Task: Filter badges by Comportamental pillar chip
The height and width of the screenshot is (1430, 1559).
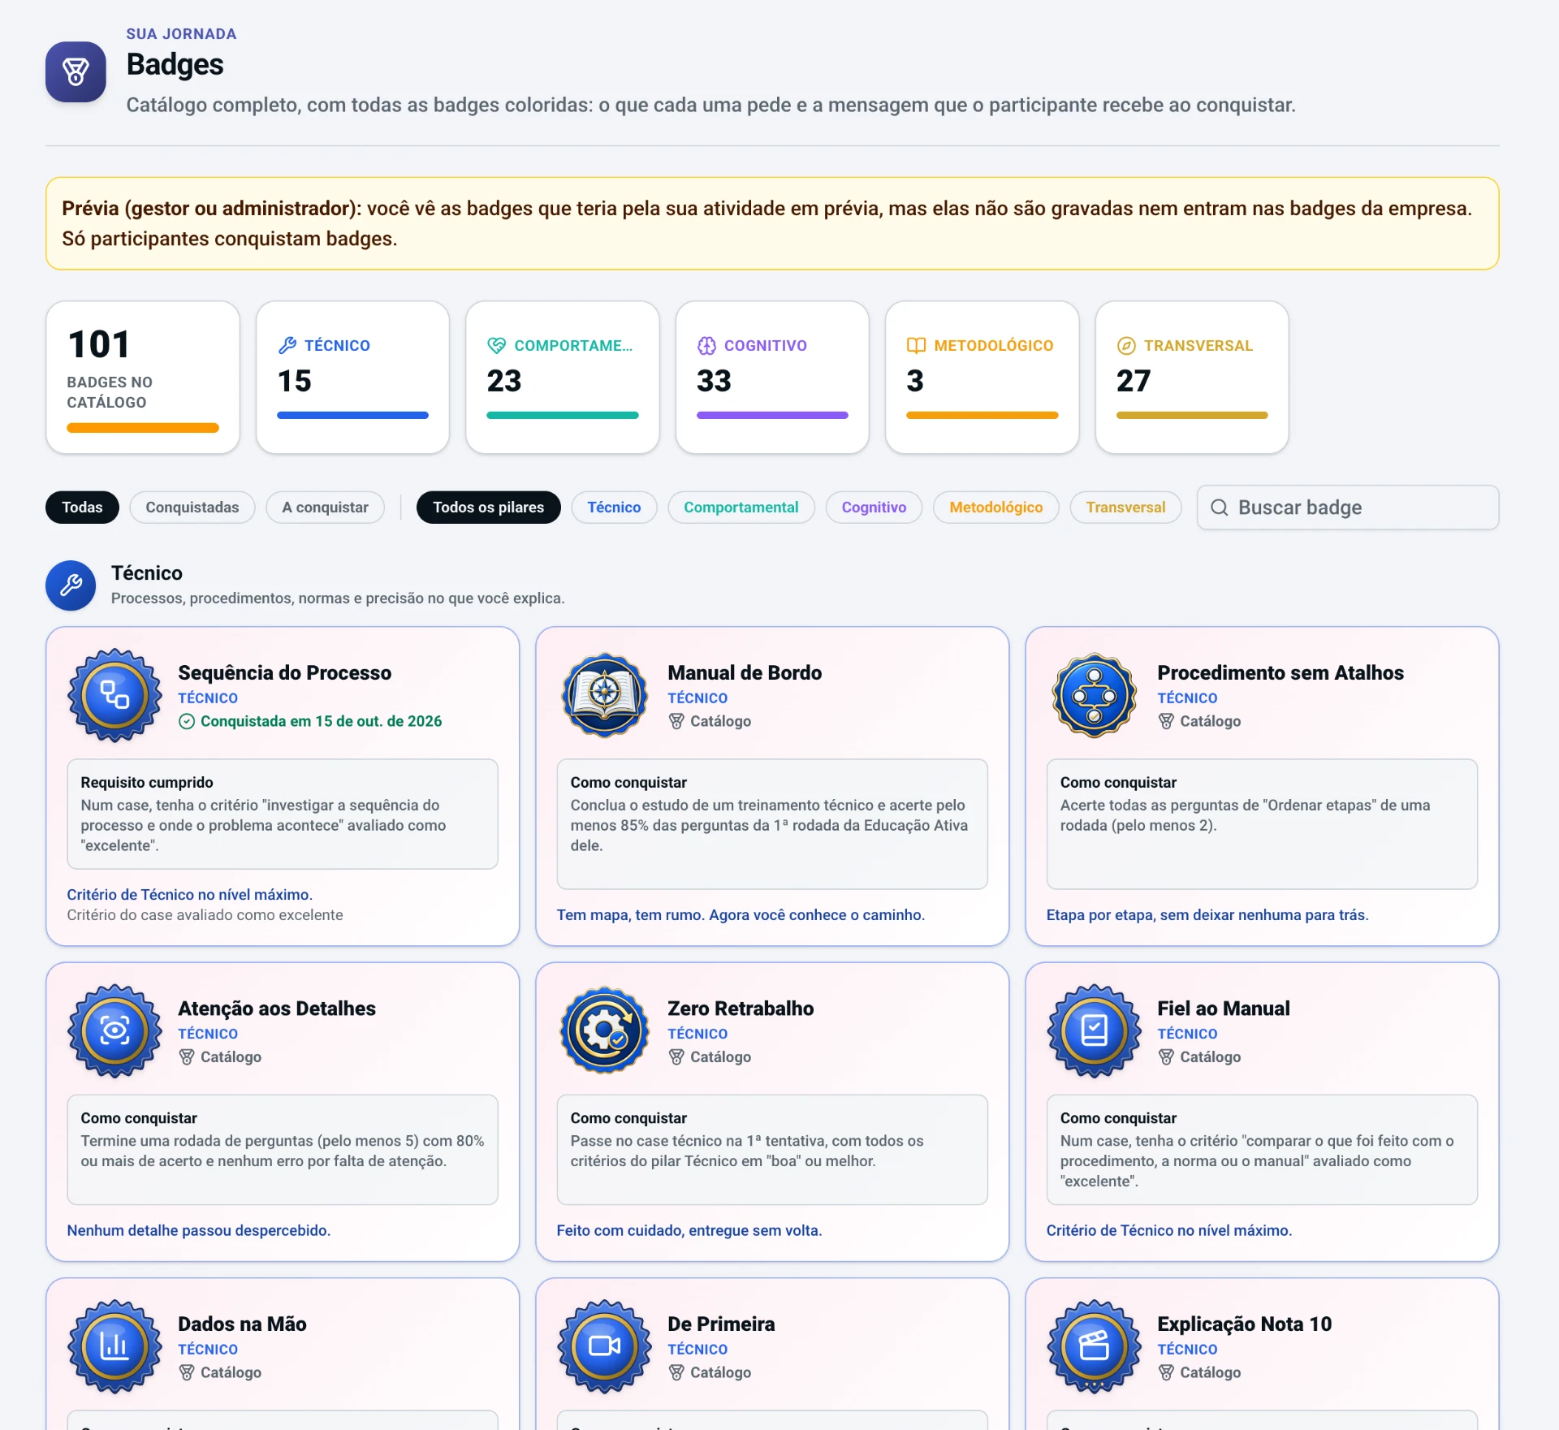Action: tap(741, 508)
